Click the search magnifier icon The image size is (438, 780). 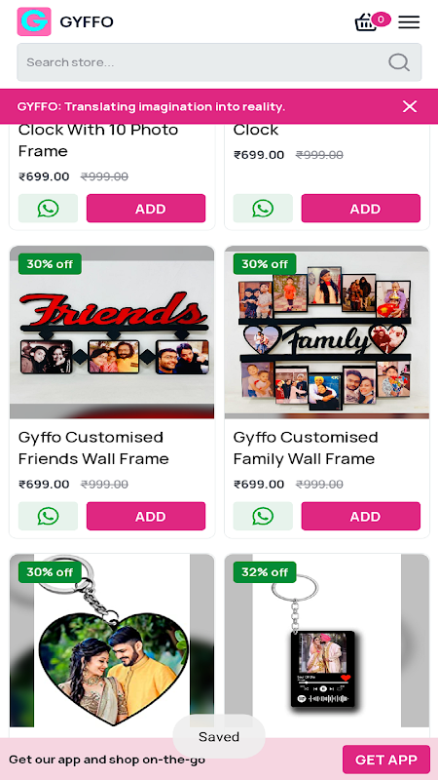click(399, 62)
